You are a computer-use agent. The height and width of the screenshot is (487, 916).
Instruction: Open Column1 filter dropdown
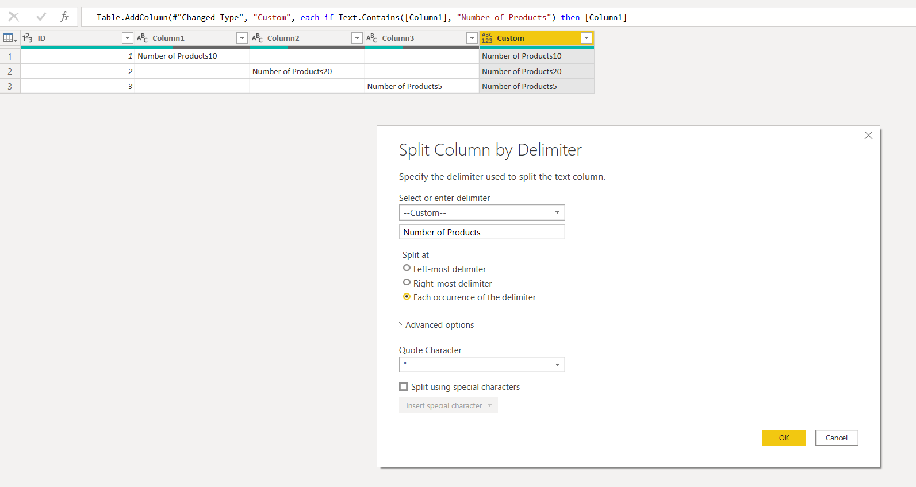242,38
